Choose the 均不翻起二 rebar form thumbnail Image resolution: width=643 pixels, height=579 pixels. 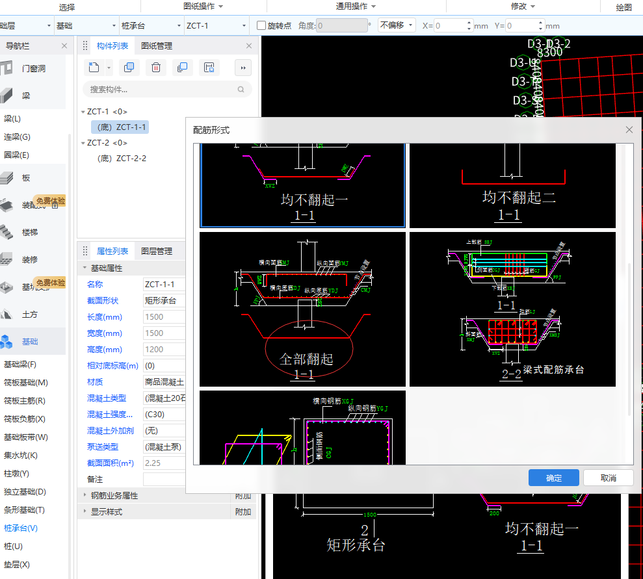pyautogui.click(x=512, y=185)
